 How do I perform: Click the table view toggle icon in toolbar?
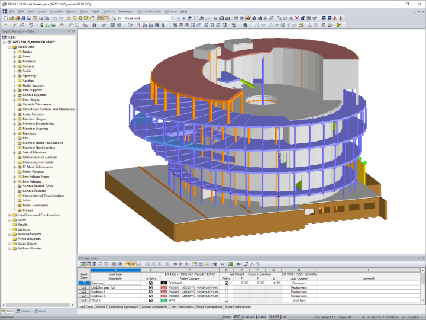[106, 18]
